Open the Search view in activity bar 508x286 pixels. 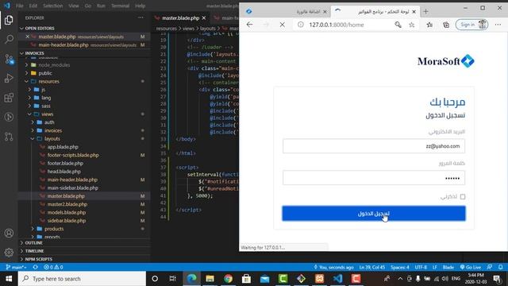point(9,39)
